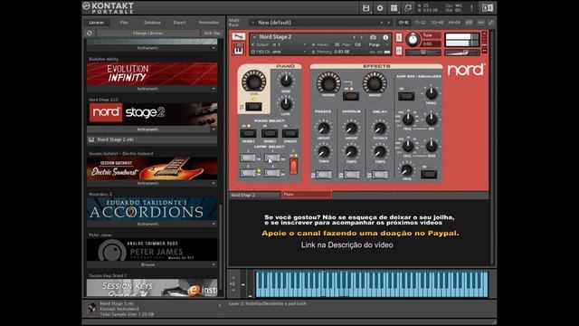Click the Nord Stage 2 library banner
The height and width of the screenshot is (326, 579).
[152, 114]
